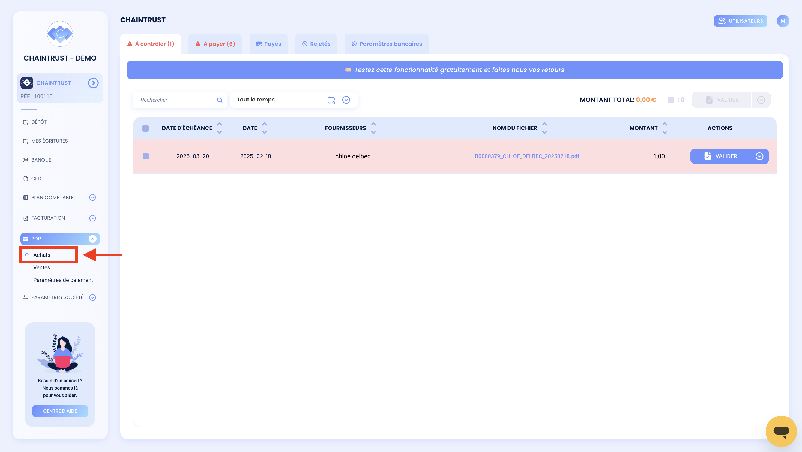802x452 pixels.
Task: Switch to Rejetés tab
Action: [x=316, y=44]
